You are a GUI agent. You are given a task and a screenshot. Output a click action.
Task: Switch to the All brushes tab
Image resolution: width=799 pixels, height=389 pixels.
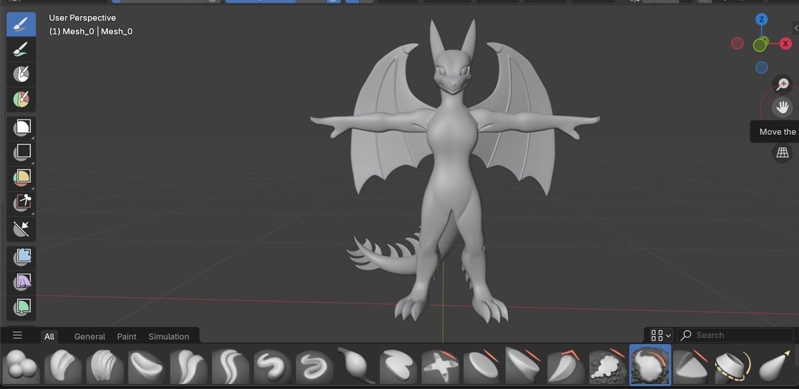pos(49,336)
